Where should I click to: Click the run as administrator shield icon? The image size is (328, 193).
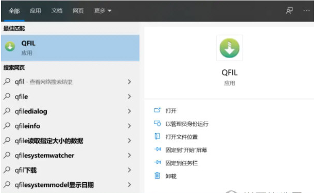click(x=158, y=123)
